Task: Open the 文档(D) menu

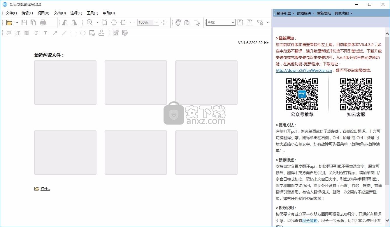Action: pos(60,13)
